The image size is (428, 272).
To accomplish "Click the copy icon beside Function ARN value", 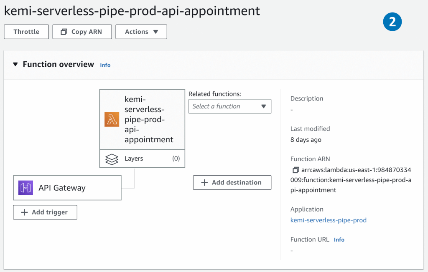I will [x=296, y=170].
